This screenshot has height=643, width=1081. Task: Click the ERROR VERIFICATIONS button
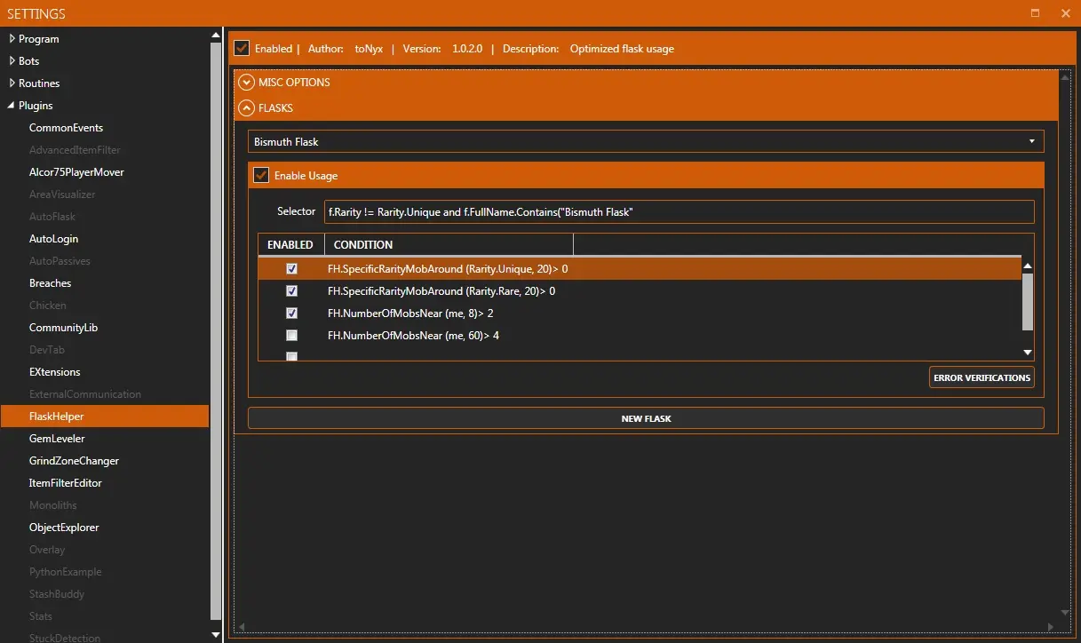(x=982, y=377)
